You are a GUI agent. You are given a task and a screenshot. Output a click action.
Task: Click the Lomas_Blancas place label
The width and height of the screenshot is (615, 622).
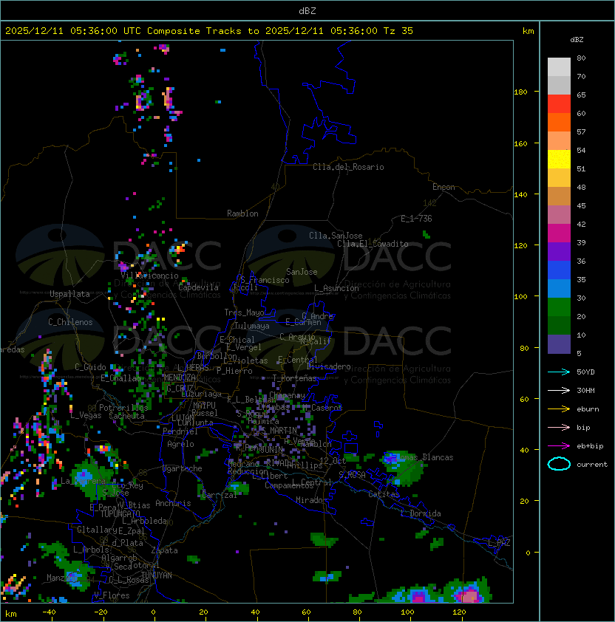[424, 457]
